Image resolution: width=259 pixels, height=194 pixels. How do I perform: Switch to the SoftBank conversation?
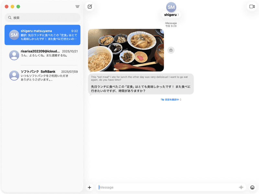(42, 76)
